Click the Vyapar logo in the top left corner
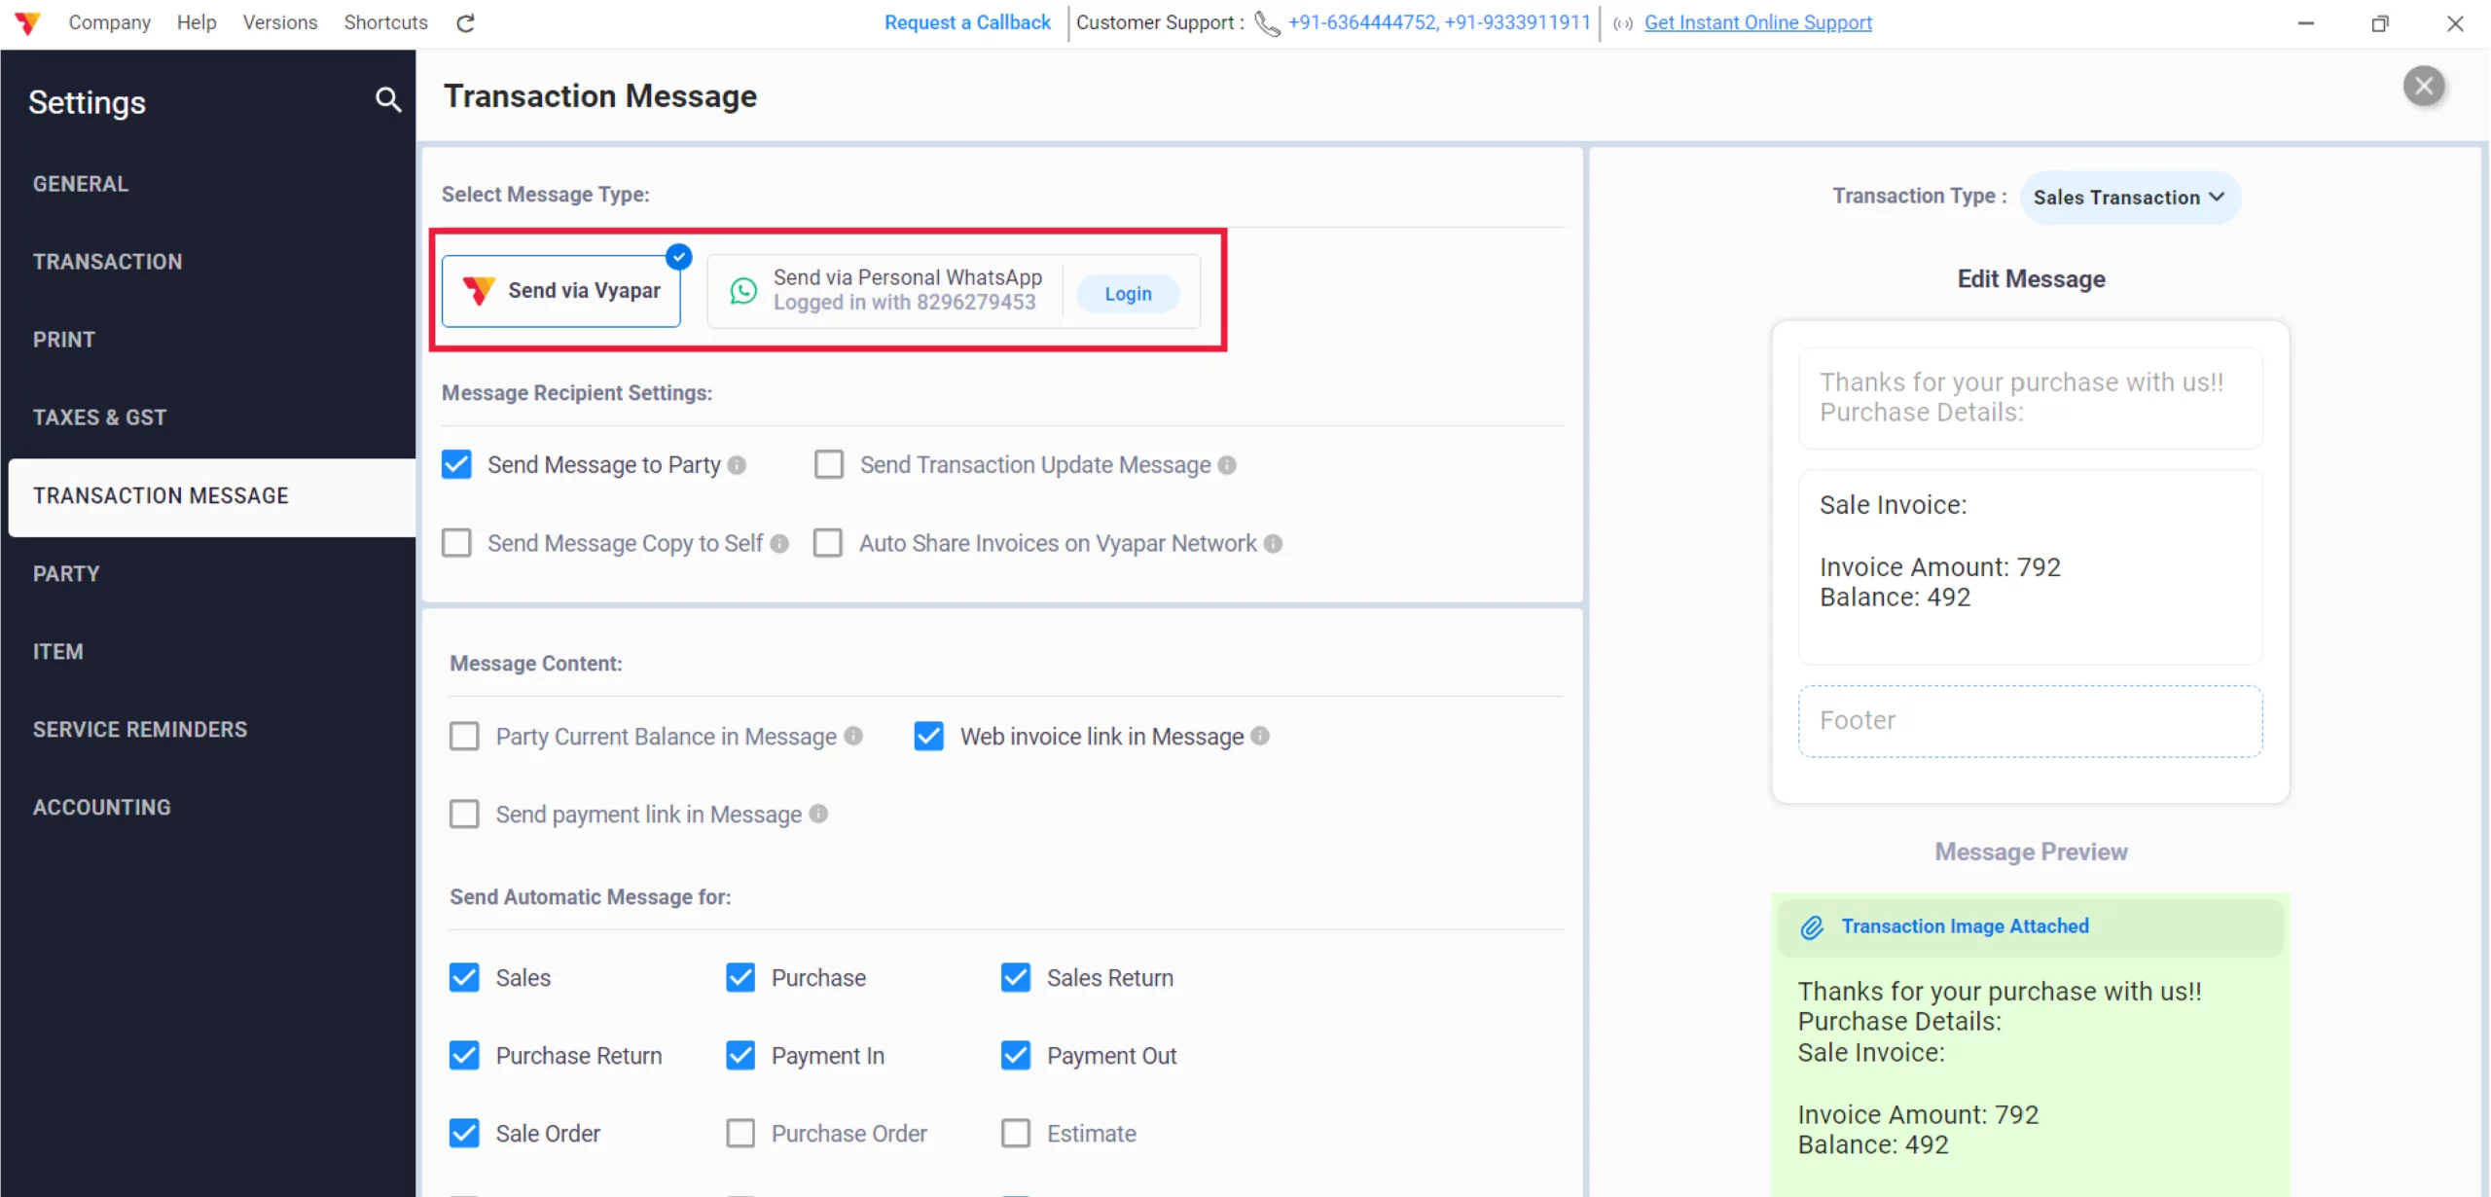The height and width of the screenshot is (1197, 2491). click(x=27, y=22)
